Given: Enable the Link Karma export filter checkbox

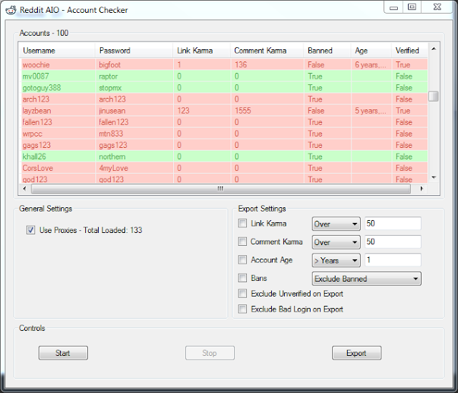Looking at the screenshot, I should point(243,224).
